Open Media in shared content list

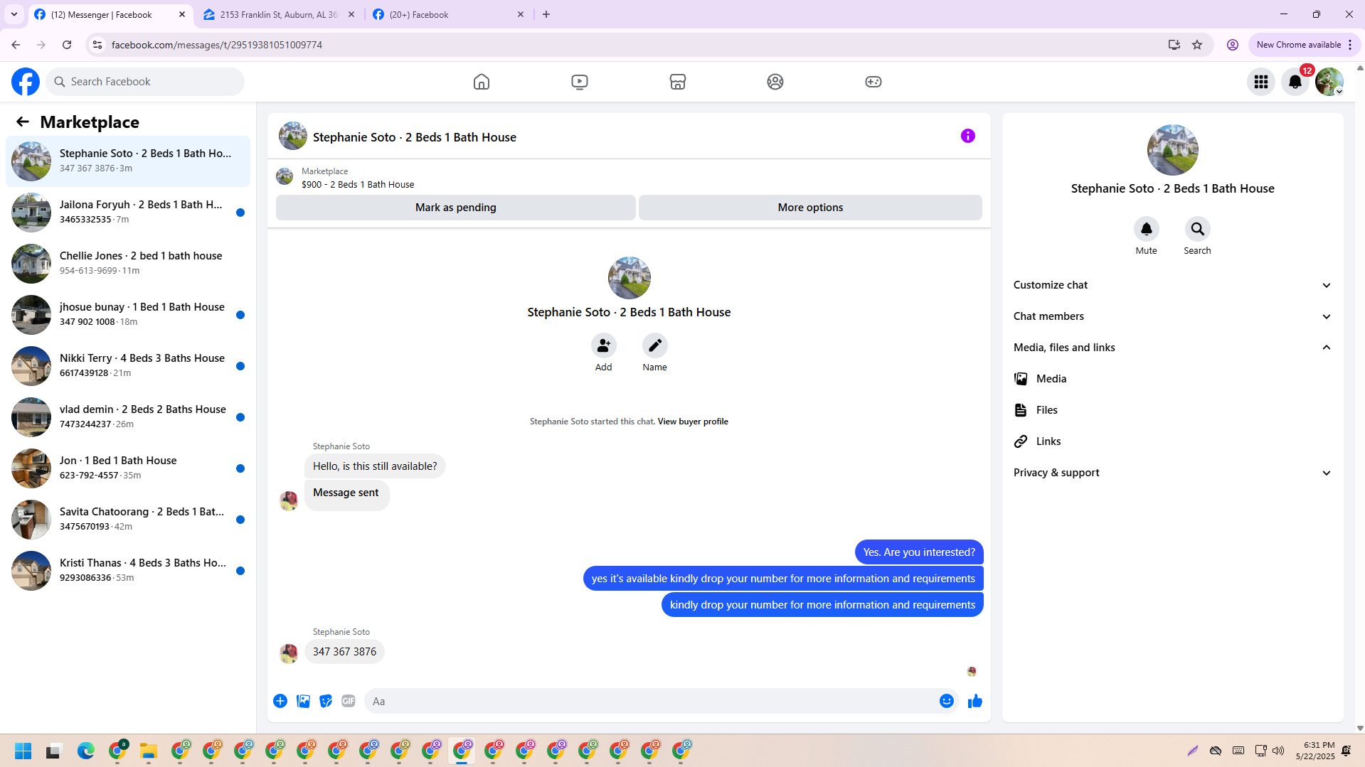[x=1173, y=379]
